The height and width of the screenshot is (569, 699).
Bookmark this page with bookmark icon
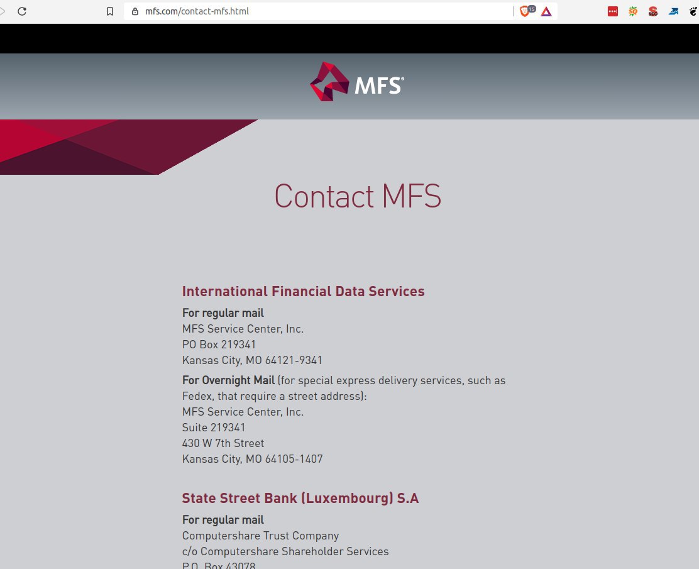click(x=109, y=11)
